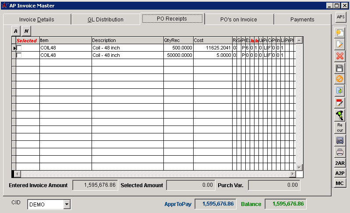Open the CID DEMO dropdown
The width and height of the screenshot is (350, 213).
tap(67, 204)
